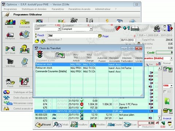Click the basket transfer icon above Avancé
The image size is (175, 131).
(168, 111)
